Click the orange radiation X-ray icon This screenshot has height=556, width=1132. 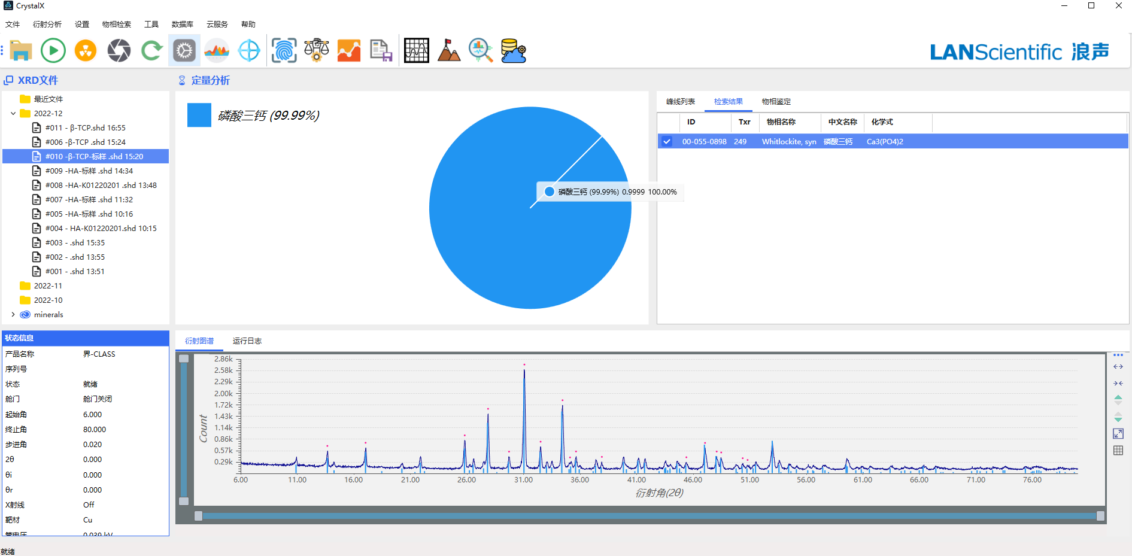tap(86, 51)
